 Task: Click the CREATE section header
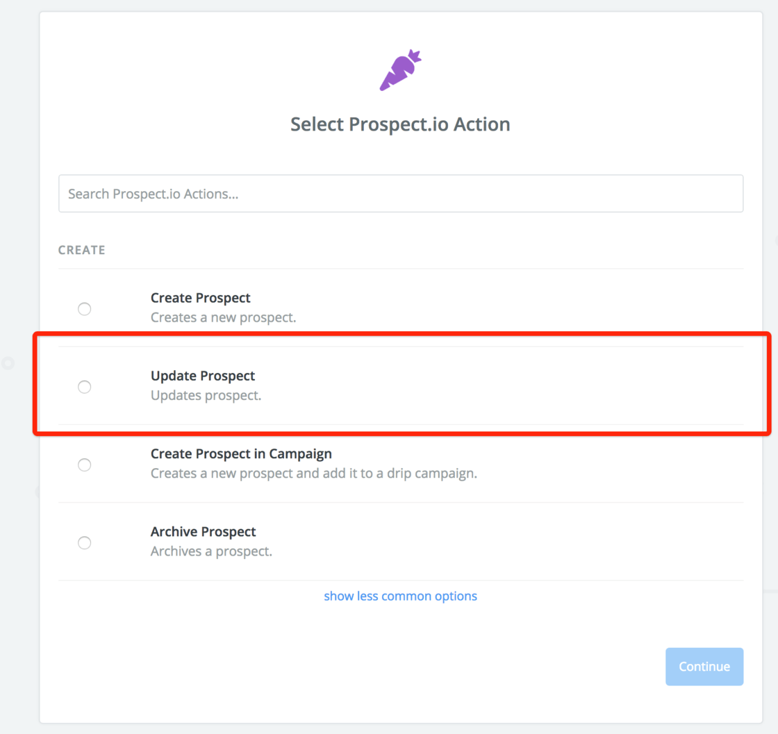(82, 250)
